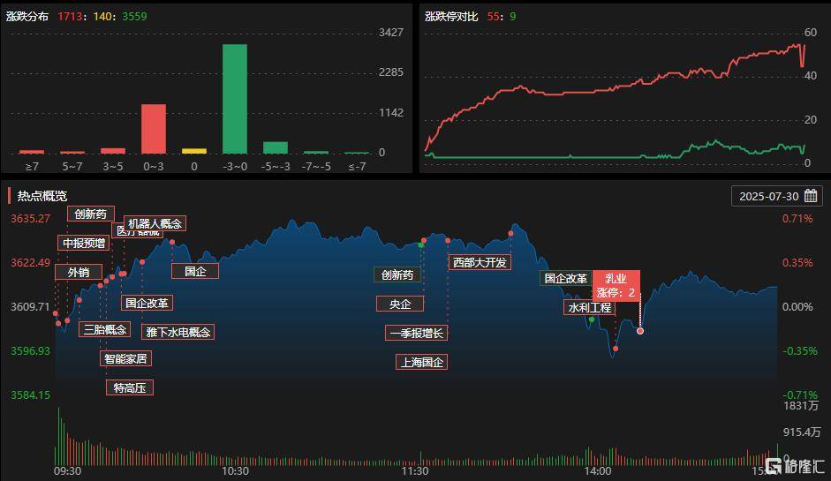
Task: Click the 智能家居 hotspot label
Action: pyautogui.click(x=125, y=358)
